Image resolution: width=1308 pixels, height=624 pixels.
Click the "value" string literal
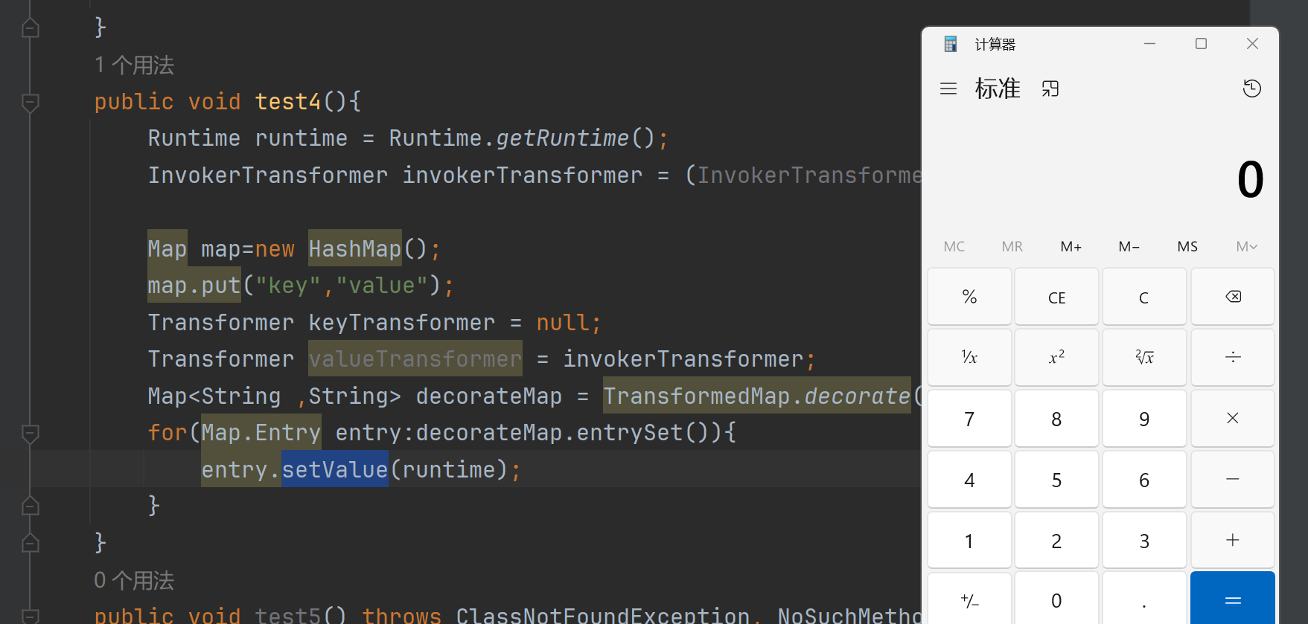click(x=381, y=286)
